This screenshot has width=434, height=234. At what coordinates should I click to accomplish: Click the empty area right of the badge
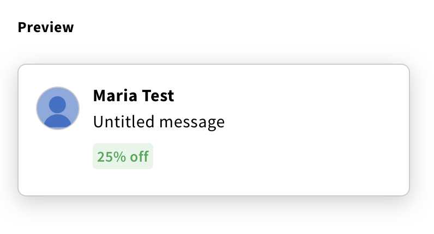coord(273,157)
